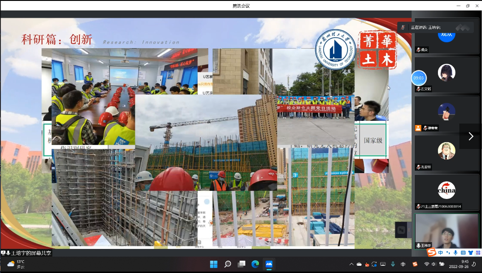
Task: Open Microsoft Edge from the taskbar
Action: (x=255, y=264)
